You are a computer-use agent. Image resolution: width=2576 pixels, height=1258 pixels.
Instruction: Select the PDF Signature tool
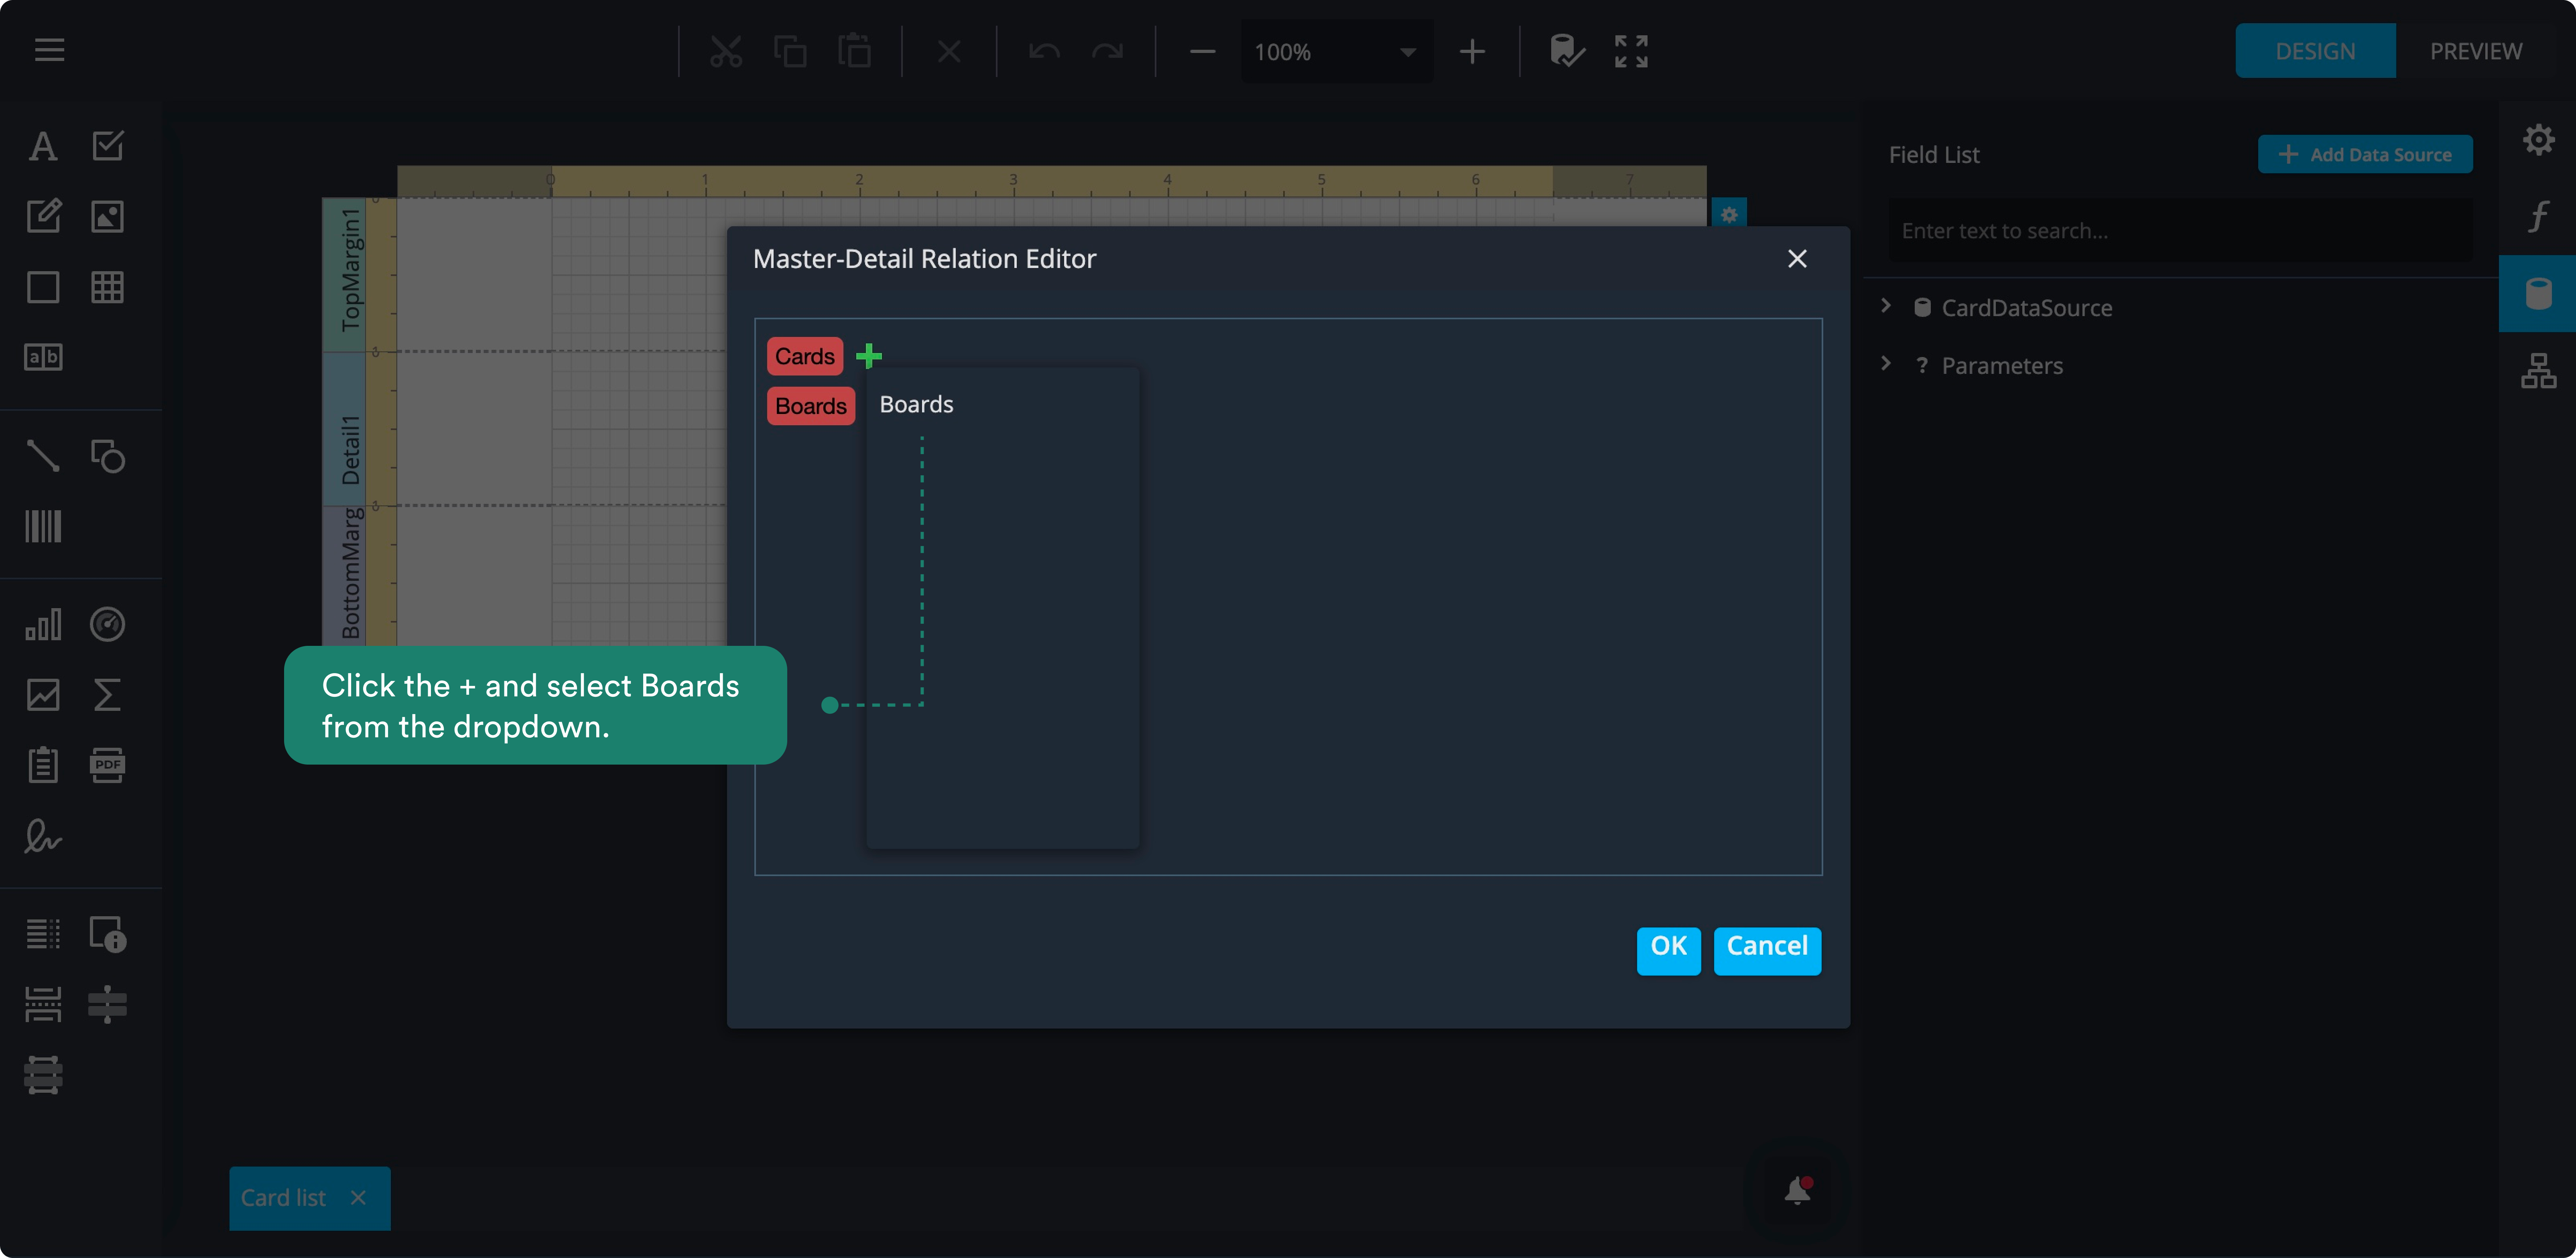(x=43, y=835)
